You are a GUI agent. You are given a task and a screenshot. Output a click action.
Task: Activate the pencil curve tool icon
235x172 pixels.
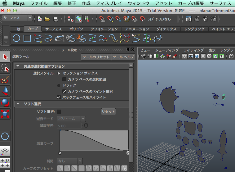point(48,38)
